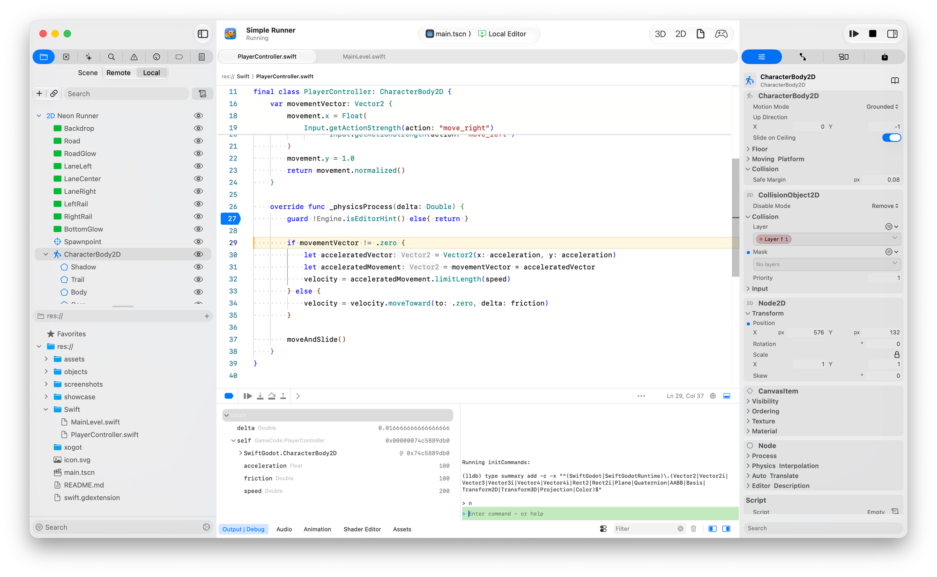Clear console with trash icon

point(693,529)
